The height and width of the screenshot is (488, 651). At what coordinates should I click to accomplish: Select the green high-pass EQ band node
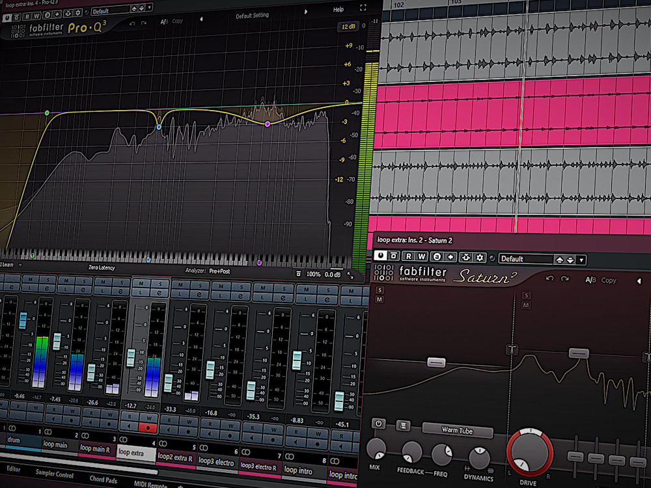coord(47,113)
